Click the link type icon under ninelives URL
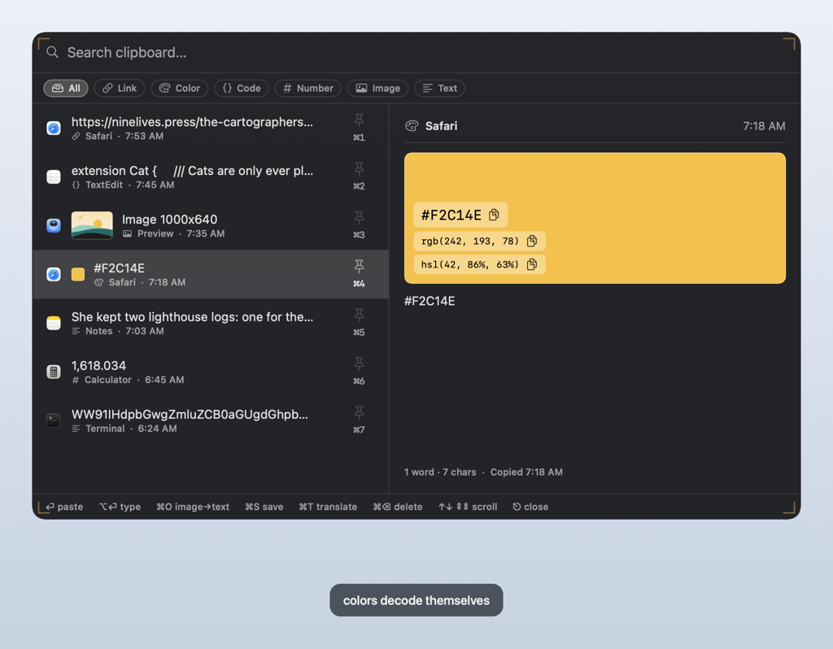The height and width of the screenshot is (649, 833). pos(76,136)
